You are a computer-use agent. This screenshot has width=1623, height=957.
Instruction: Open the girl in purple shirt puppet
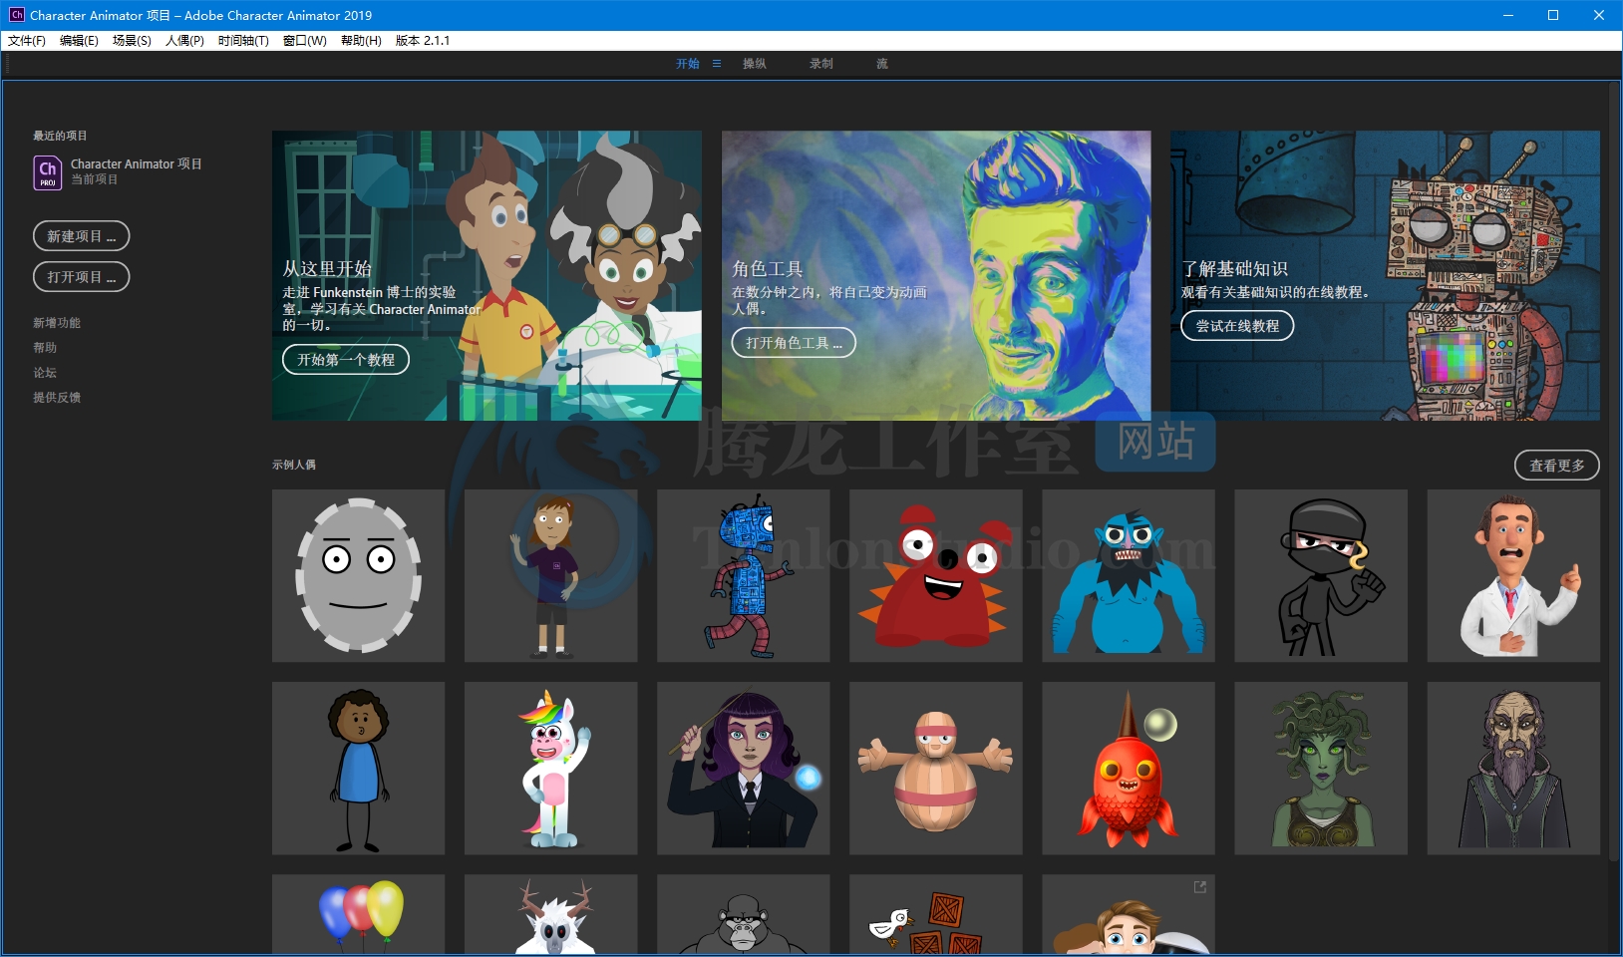[551, 576]
